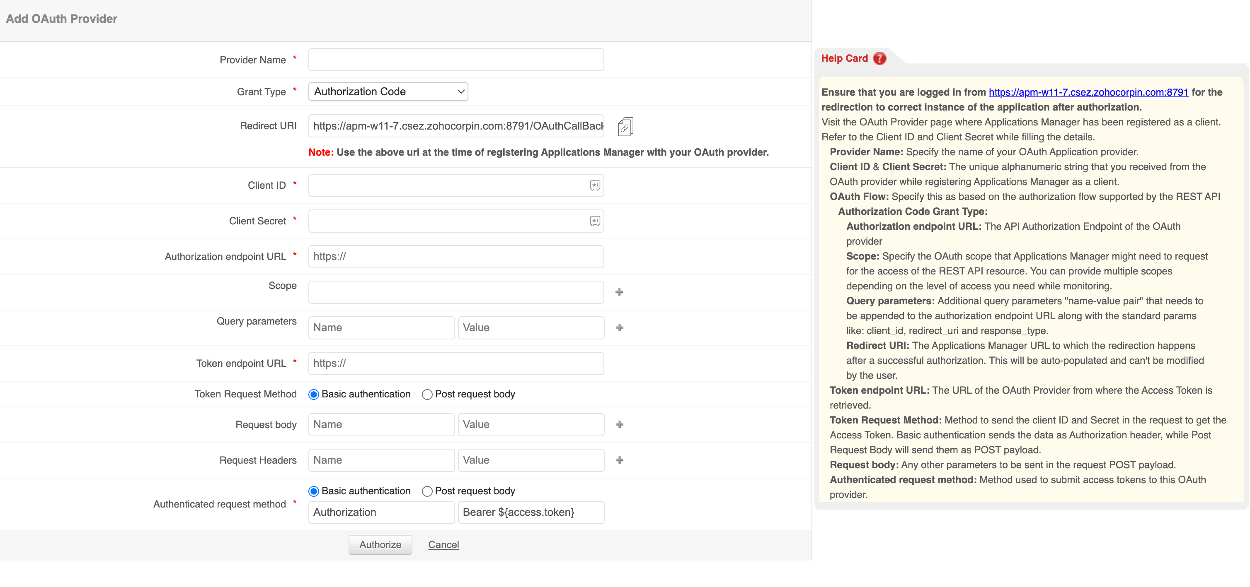Click the Authorization endpoint URL field
The image size is (1250, 587).
click(456, 256)
